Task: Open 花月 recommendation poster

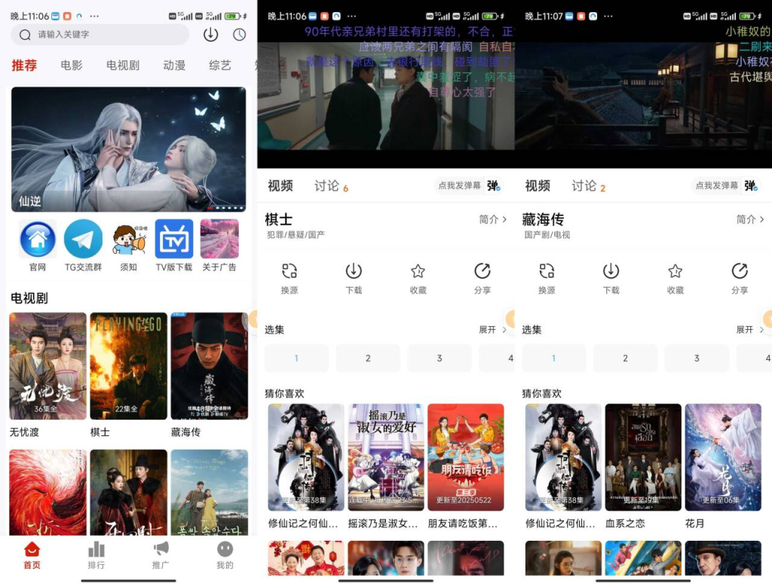Action: pyautogui.click(x=723, y=457)
